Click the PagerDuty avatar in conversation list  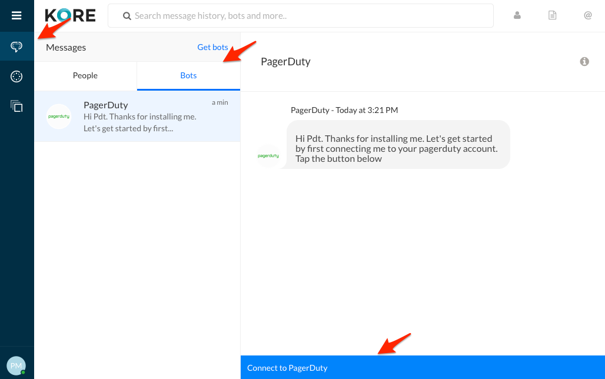pos(59,117)
